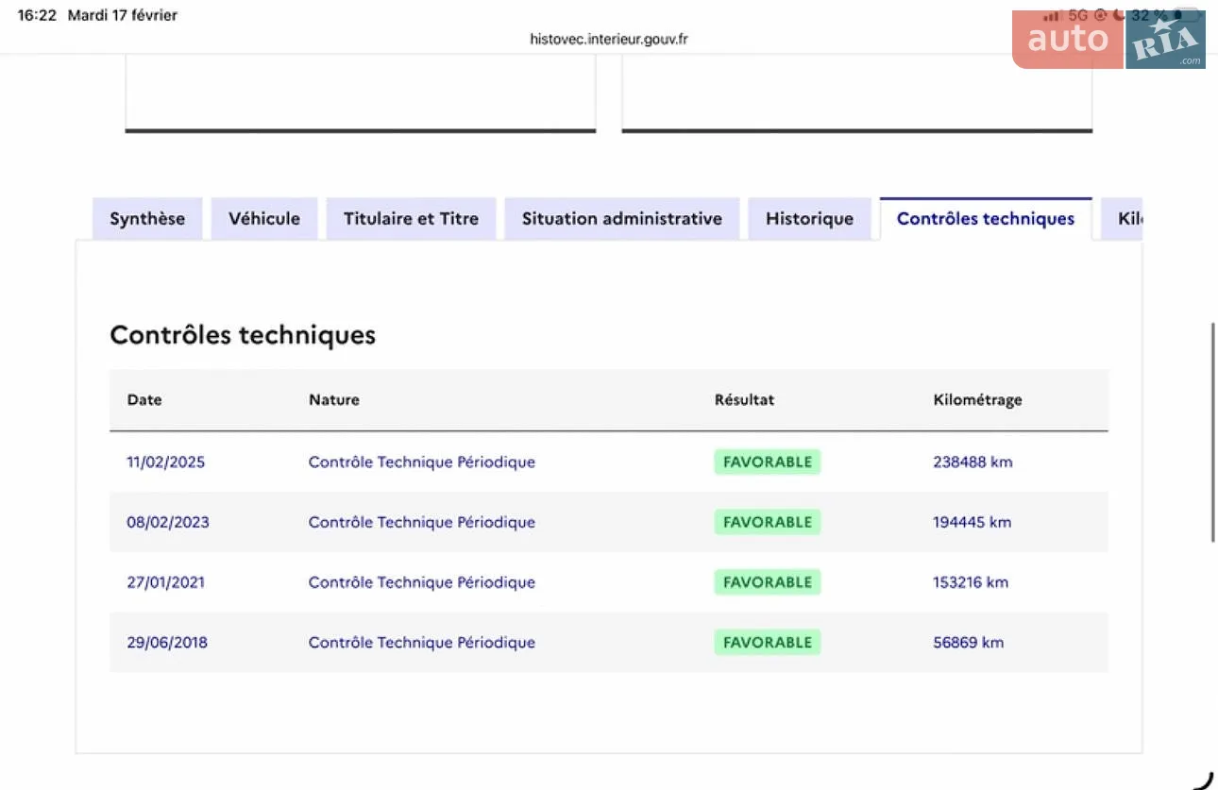Select the Contrôles techniques tab
The image size is (1218, 790).
point(986,219)
